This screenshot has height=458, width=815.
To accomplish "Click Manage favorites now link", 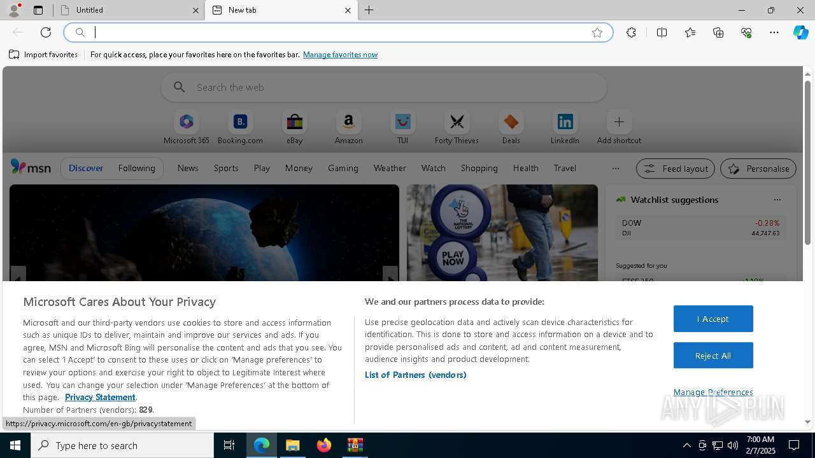I will 340,55.
